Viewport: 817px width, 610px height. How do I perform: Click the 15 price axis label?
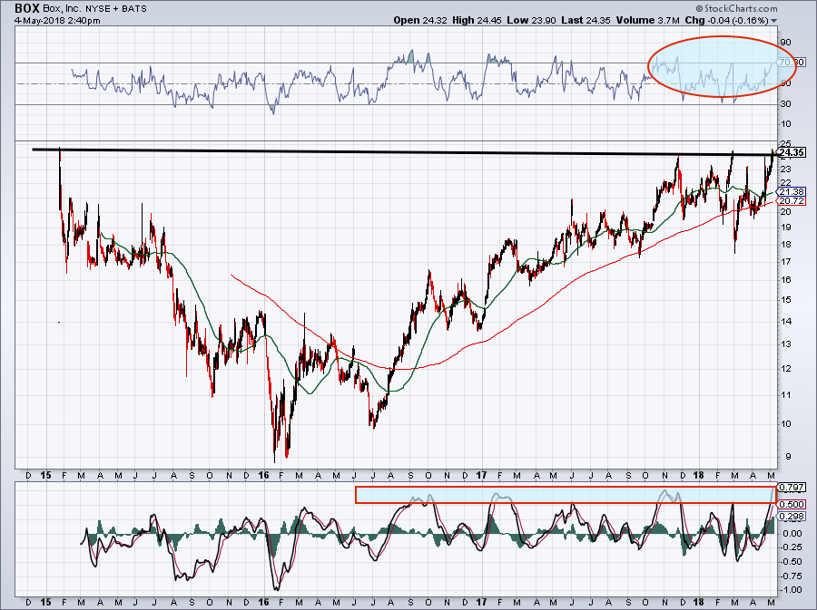(786, 300)
